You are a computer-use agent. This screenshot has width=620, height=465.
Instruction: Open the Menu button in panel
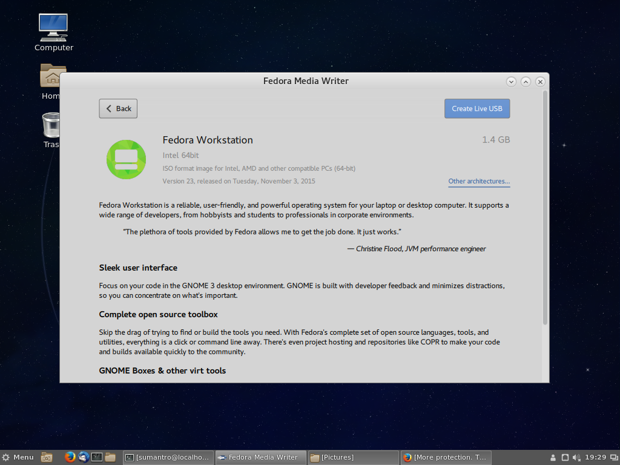click(x=18, y=457)
